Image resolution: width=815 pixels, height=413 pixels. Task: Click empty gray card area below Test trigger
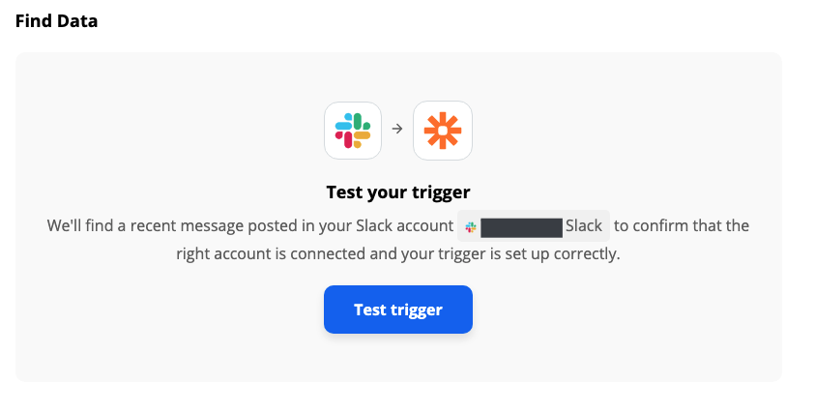[398, 359]
